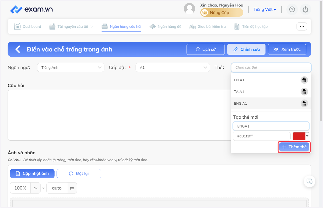Go to the Ngân hàng đề tab
Image resolution: width=323 pixels, height=208 pixels.
click(x=166, y=26)
